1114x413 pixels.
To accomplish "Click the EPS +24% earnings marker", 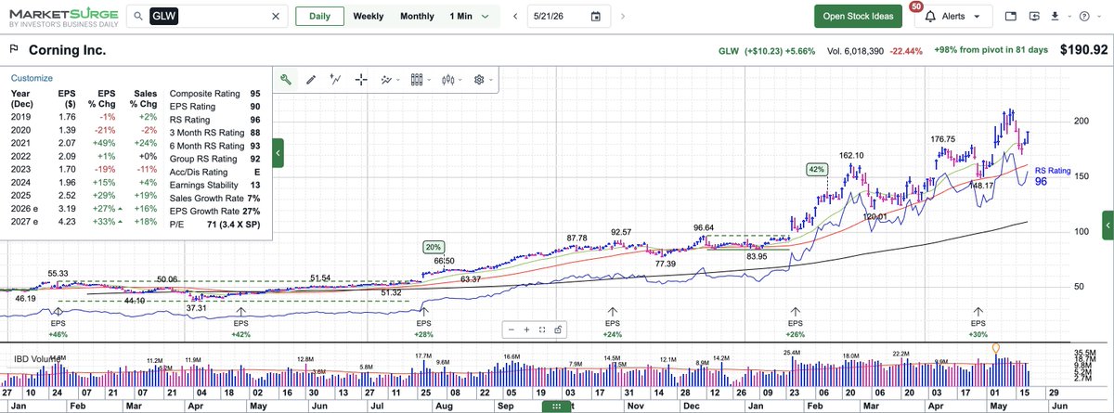I will tap(612, 321).
